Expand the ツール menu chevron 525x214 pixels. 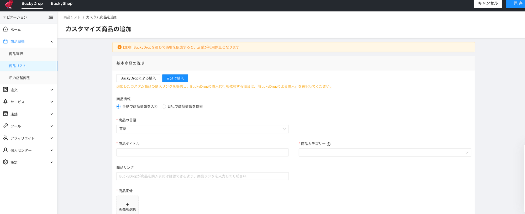(52, 126)
